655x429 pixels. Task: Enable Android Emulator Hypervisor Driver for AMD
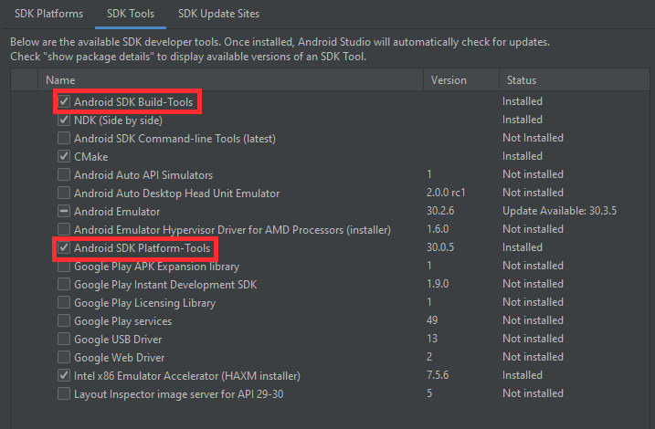click(x=64, y=229)
